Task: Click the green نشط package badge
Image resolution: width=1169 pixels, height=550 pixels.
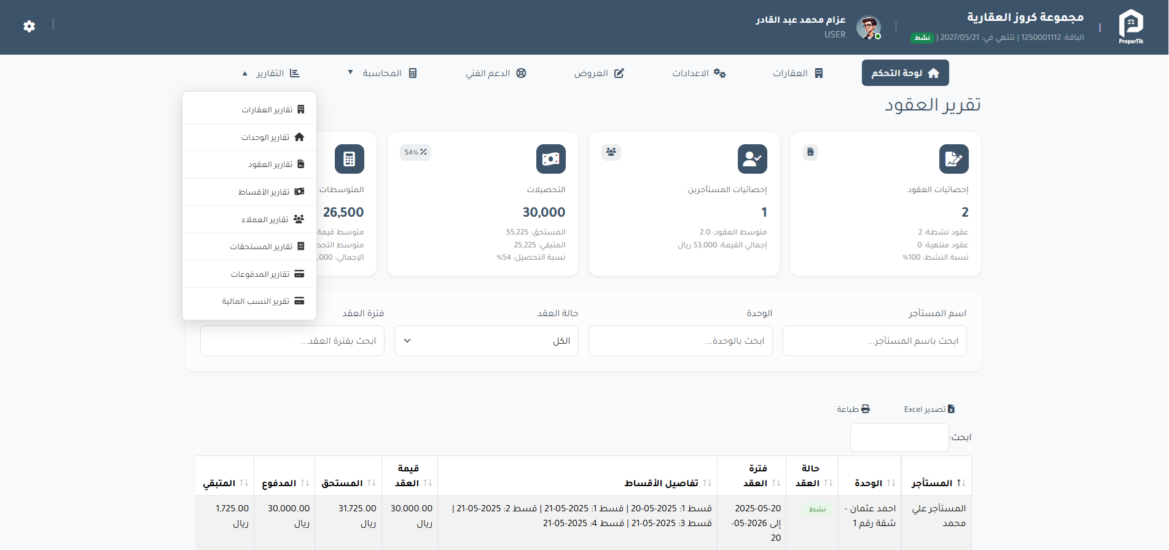Action: (x=922, y=37)
